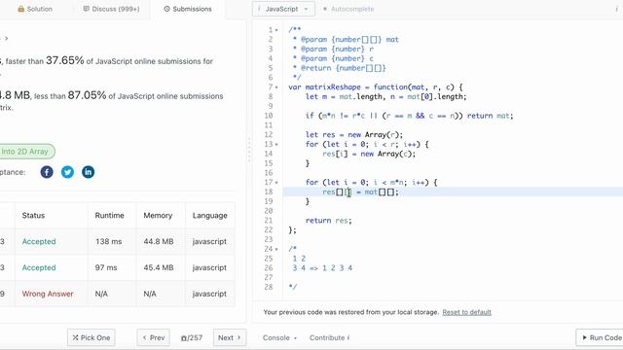623x350 pixels.
Task: Click line number 10 in gutter
Action: point(269,116)
